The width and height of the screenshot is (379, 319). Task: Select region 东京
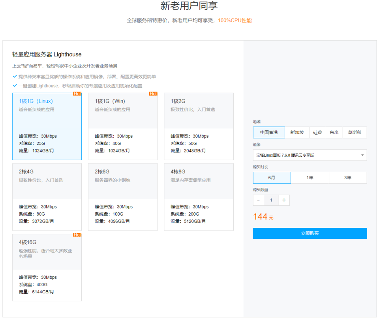tap(334, 132)
